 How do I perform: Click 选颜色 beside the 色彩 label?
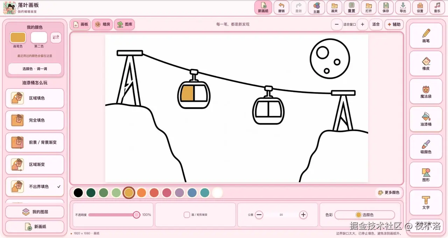(x=365, y=215)
